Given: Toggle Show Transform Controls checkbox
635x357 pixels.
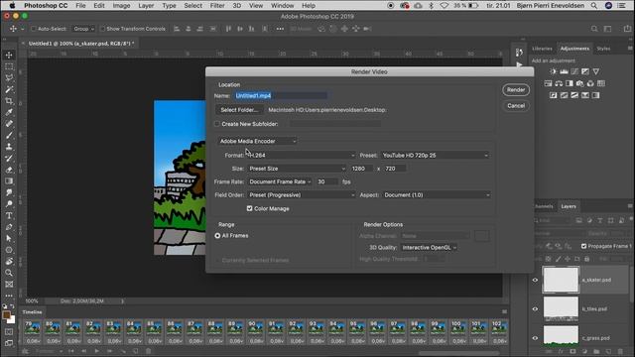Looking at the screenshot, I should tap(102, 29).
